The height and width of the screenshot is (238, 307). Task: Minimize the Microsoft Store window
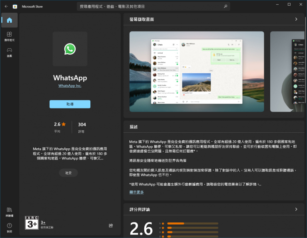click(x=277, y=4)
